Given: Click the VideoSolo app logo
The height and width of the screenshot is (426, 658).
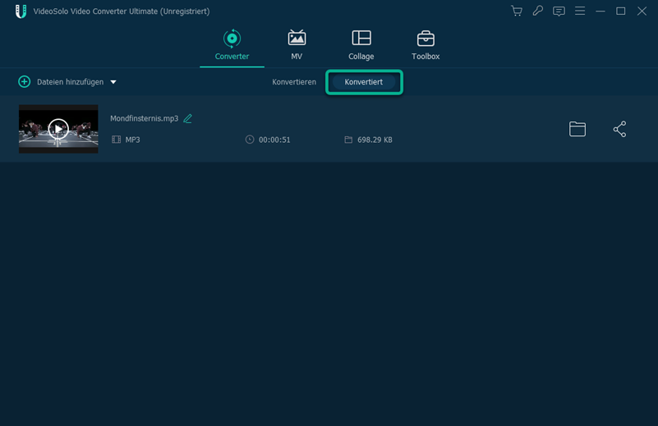Looking at the screenshot, I should click(21, 11).
